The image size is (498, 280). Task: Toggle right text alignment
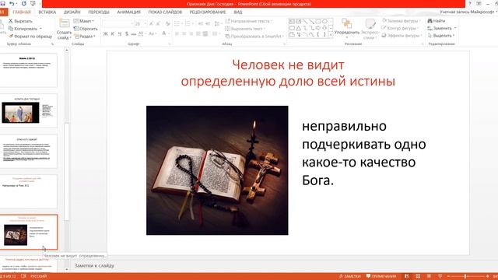(191, 33)
